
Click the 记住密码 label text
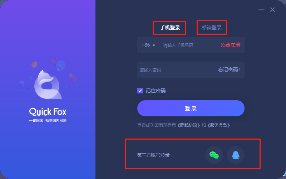[156, 91]
